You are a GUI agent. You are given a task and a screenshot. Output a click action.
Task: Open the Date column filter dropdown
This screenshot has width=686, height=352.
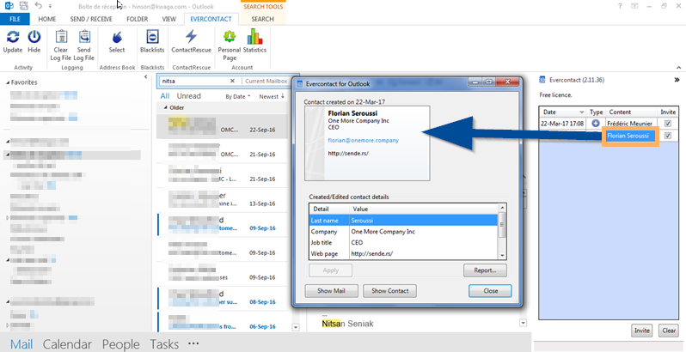pos(581,112)
